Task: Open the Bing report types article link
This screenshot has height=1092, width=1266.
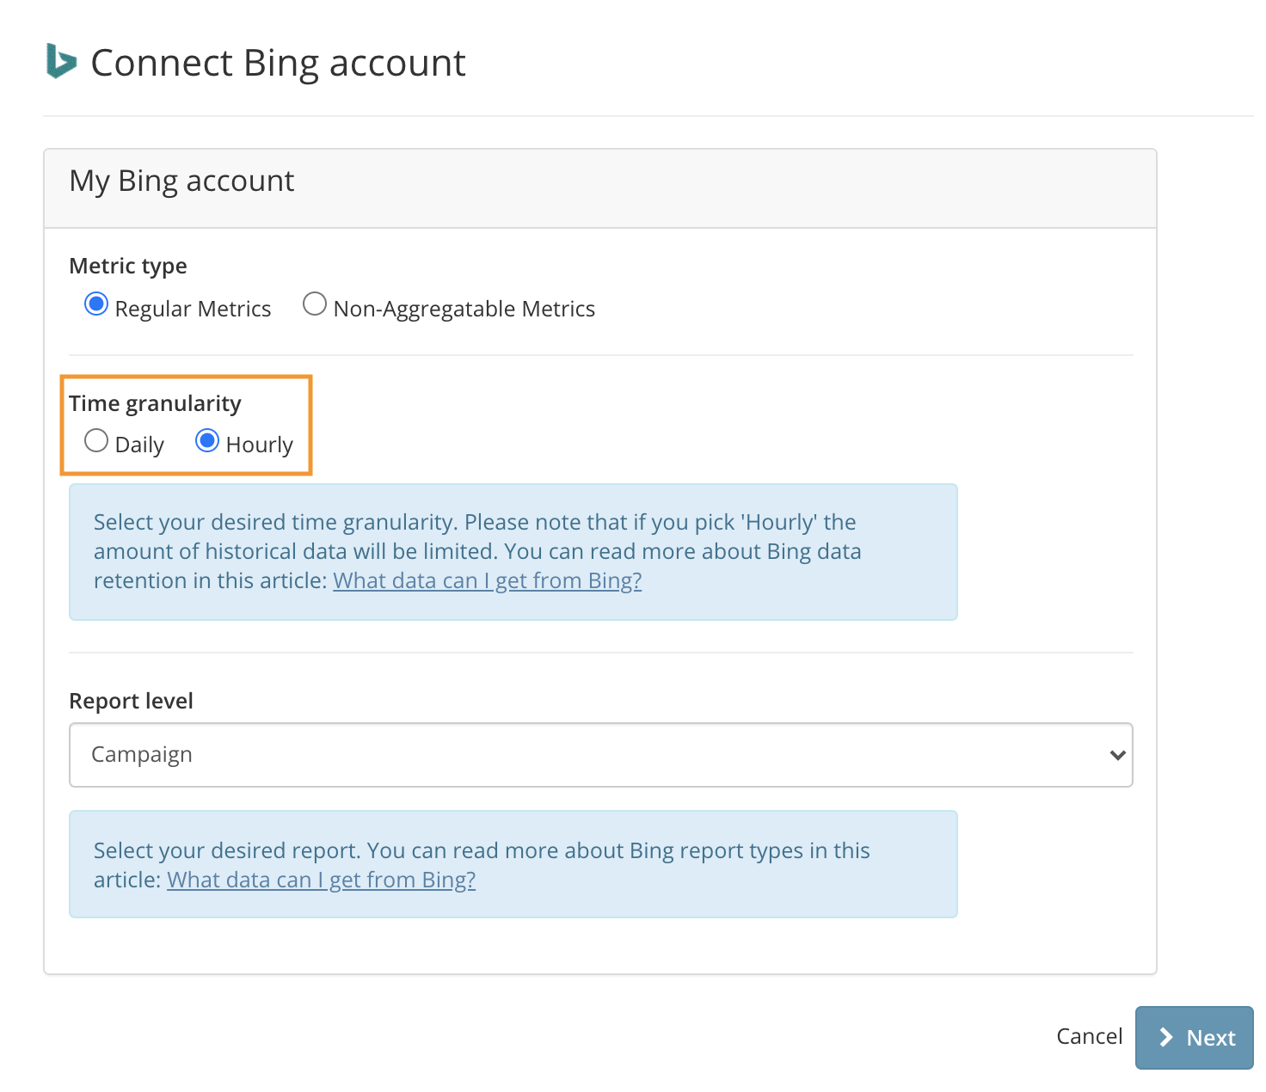Action: (322, 880)
